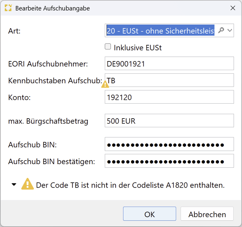This screenshot has width=242, height=227.
Task: Click the application icon in the title bar
Action: (8, 8)
